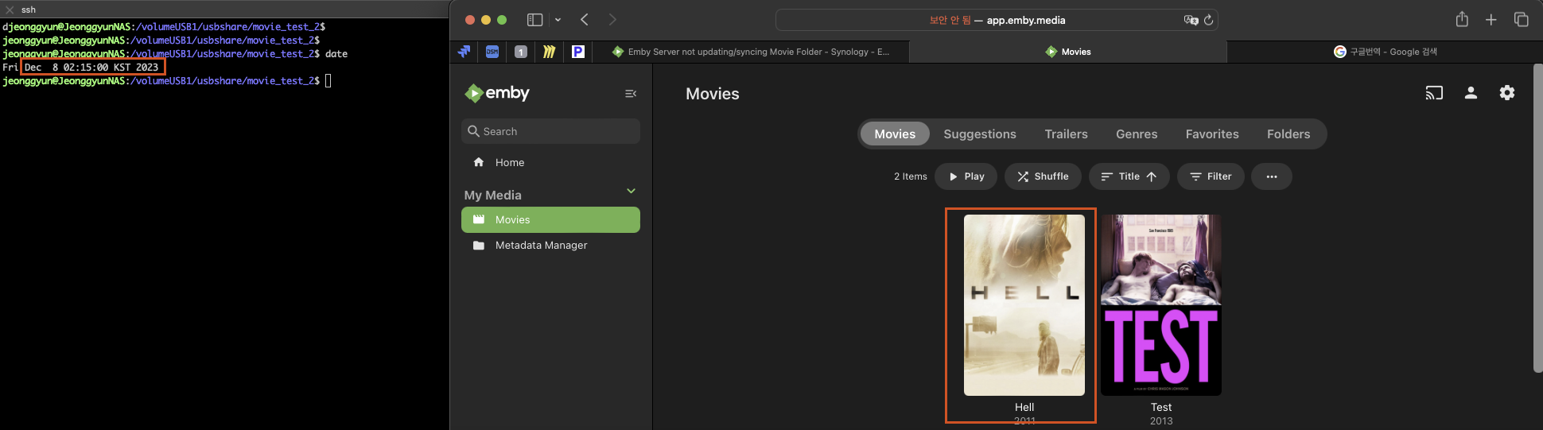Switch to Favorites tab
The width and height of the screenshot is (1543, 430).
1212,134
